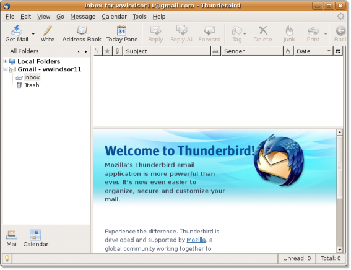Viewport: 351px width, 270px height.
Task: Click the lightbulb status bar icon
Action: [x=7, y=258]
